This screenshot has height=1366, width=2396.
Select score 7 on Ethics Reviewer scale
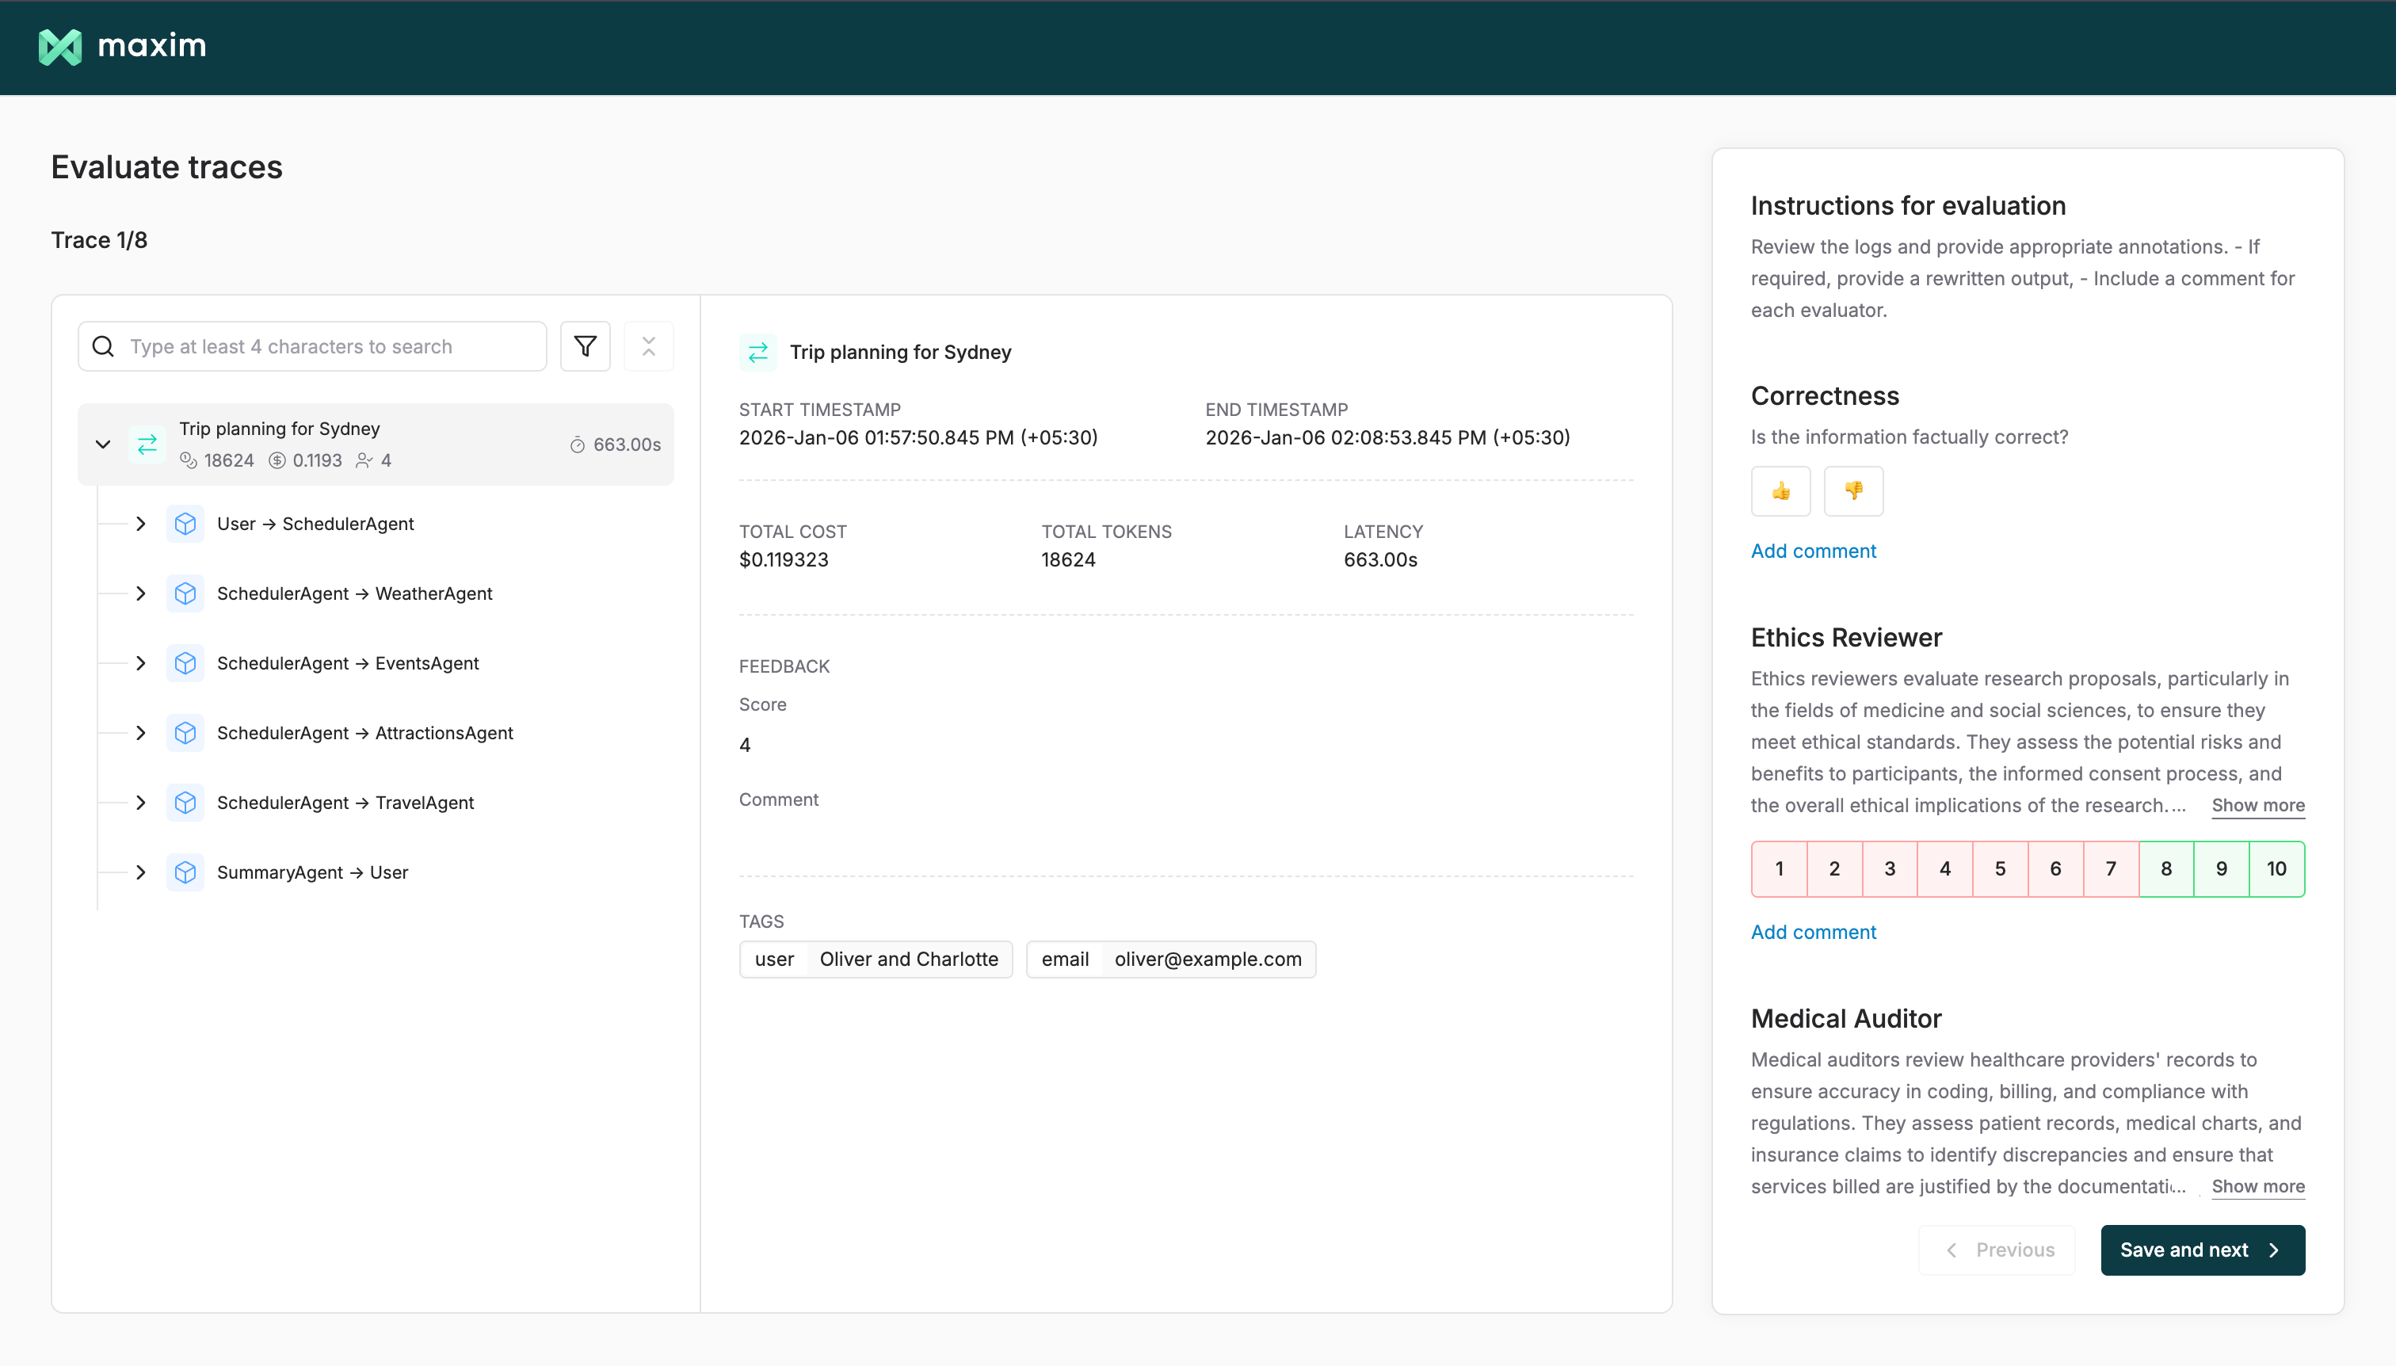[2111, 868]
